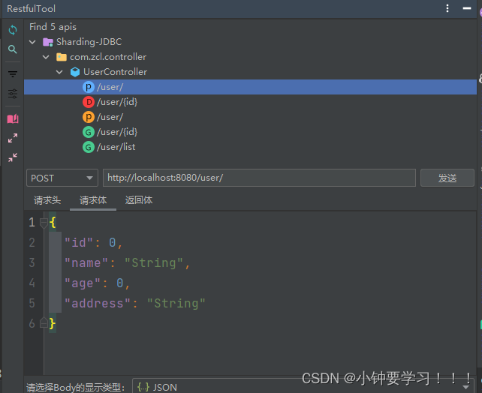This screenshot has width=482, height=393.
Task: Collapse the com.zcl.controller package node
Action: pyautogui.click(x=46, y=57)
